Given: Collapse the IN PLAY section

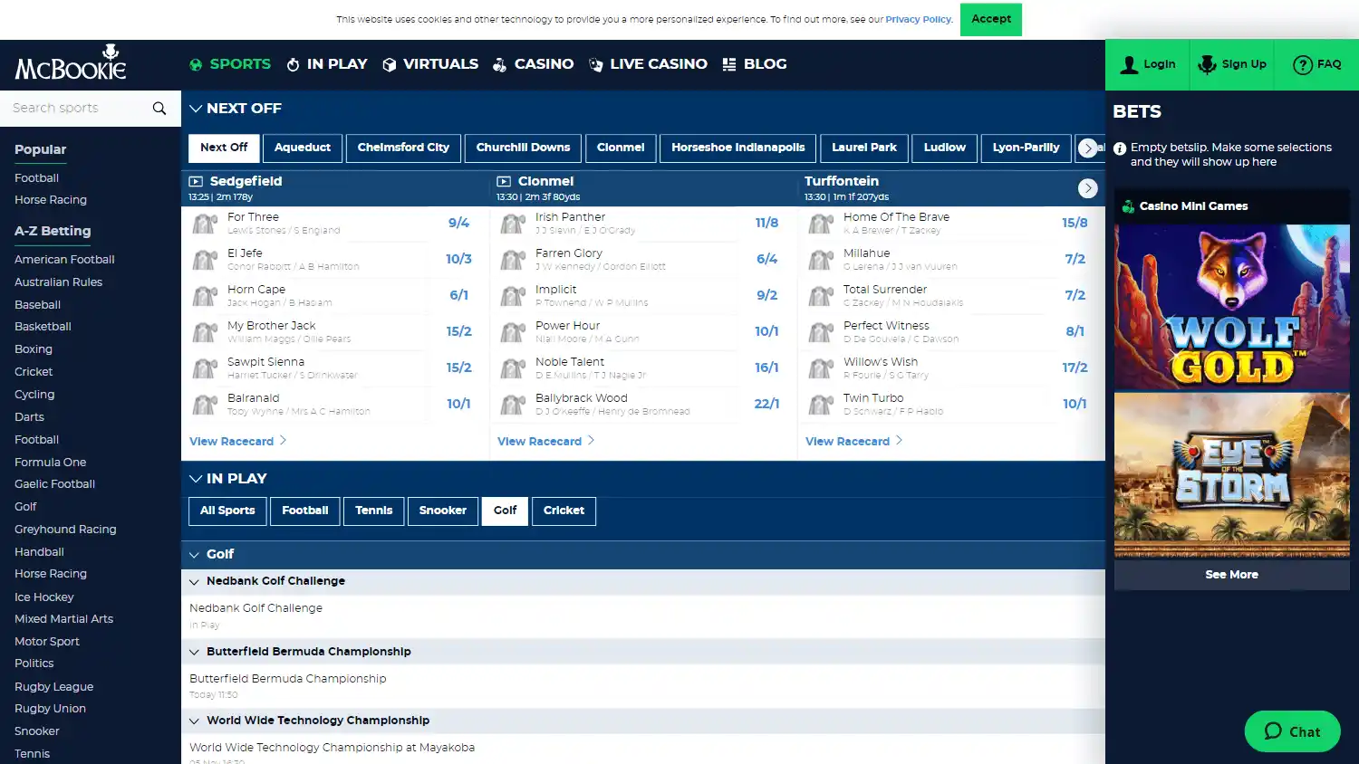Looking at the screenshot, I should click(x=195, y=479).
